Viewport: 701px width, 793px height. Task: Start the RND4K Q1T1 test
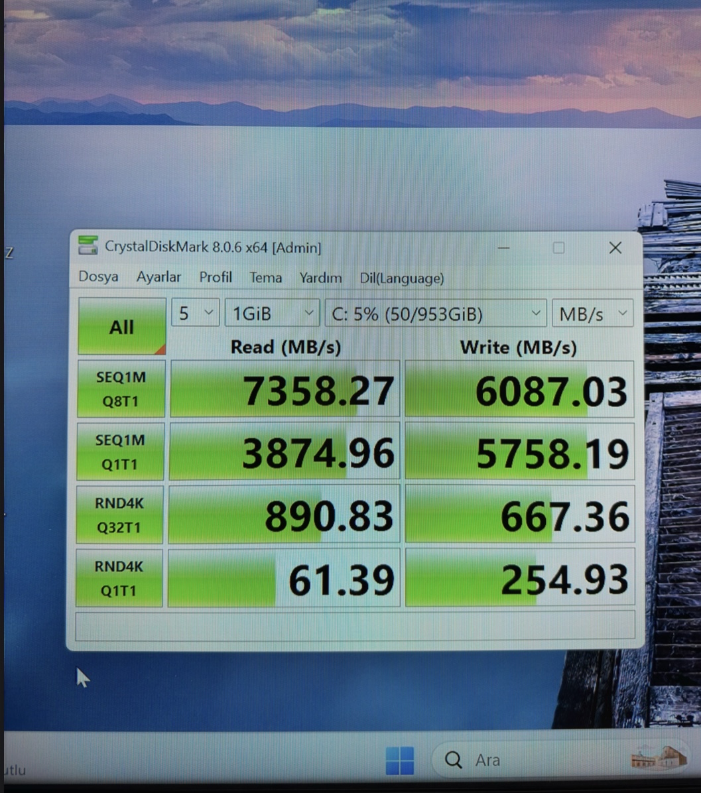(119, 578)
